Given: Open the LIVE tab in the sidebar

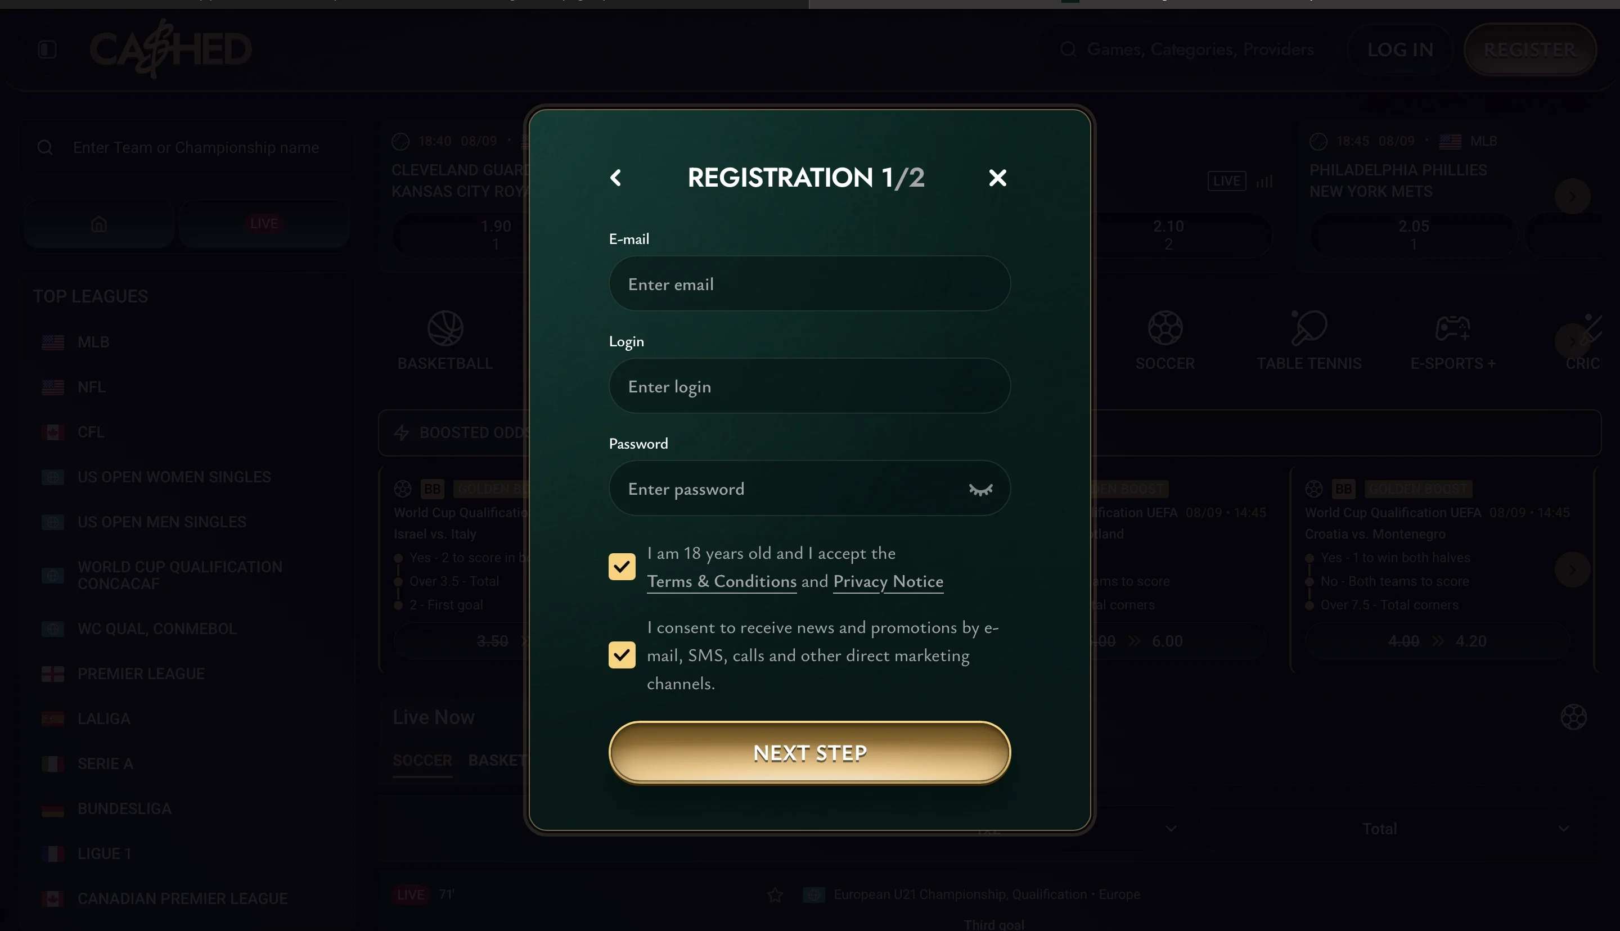Looking at the screenshot, I should point(264,224).
